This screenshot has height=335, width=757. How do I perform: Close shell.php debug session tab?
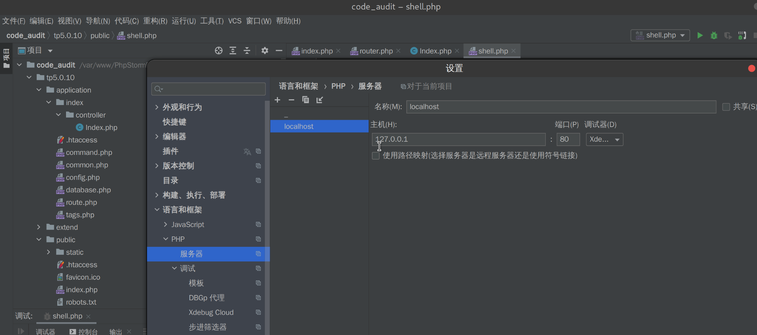click(x=88, y=316)
